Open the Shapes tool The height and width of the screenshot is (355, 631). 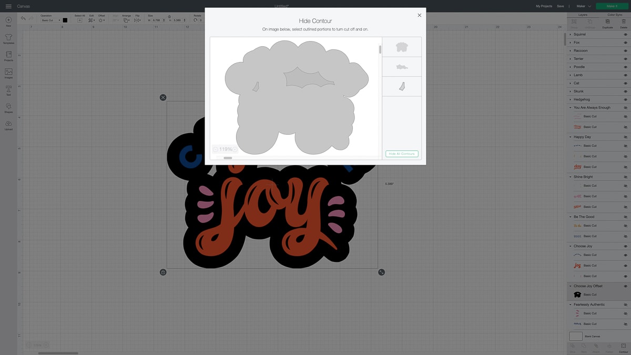tap(8, 108)
